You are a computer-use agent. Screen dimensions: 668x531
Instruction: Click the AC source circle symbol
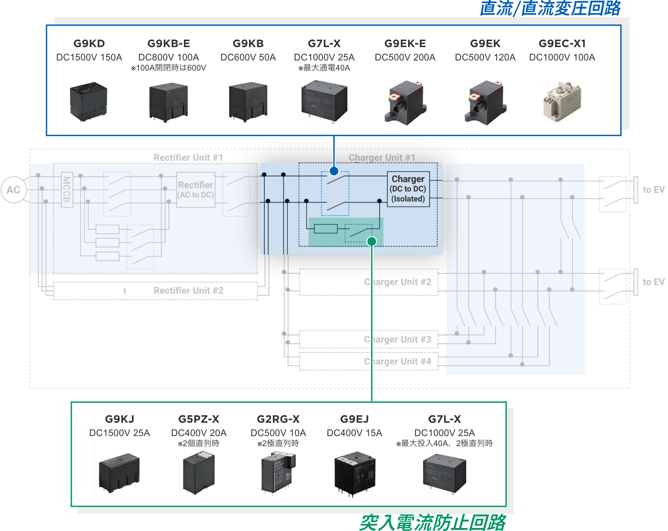[14, 190]
